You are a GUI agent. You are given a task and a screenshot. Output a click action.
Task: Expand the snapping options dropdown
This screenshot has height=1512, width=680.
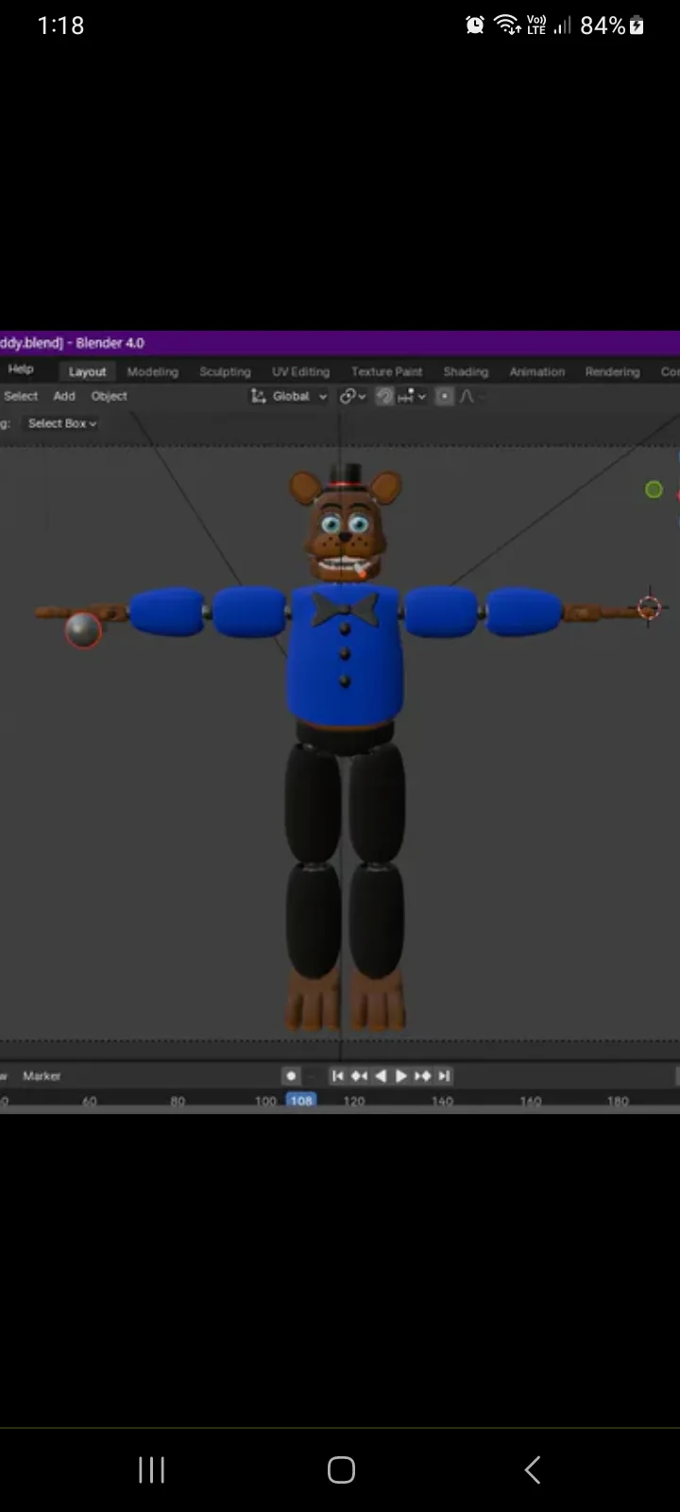(413, 396)
